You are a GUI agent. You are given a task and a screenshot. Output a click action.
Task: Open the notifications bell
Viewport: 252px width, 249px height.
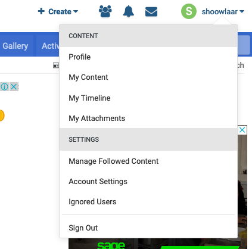tap(129, 11)
